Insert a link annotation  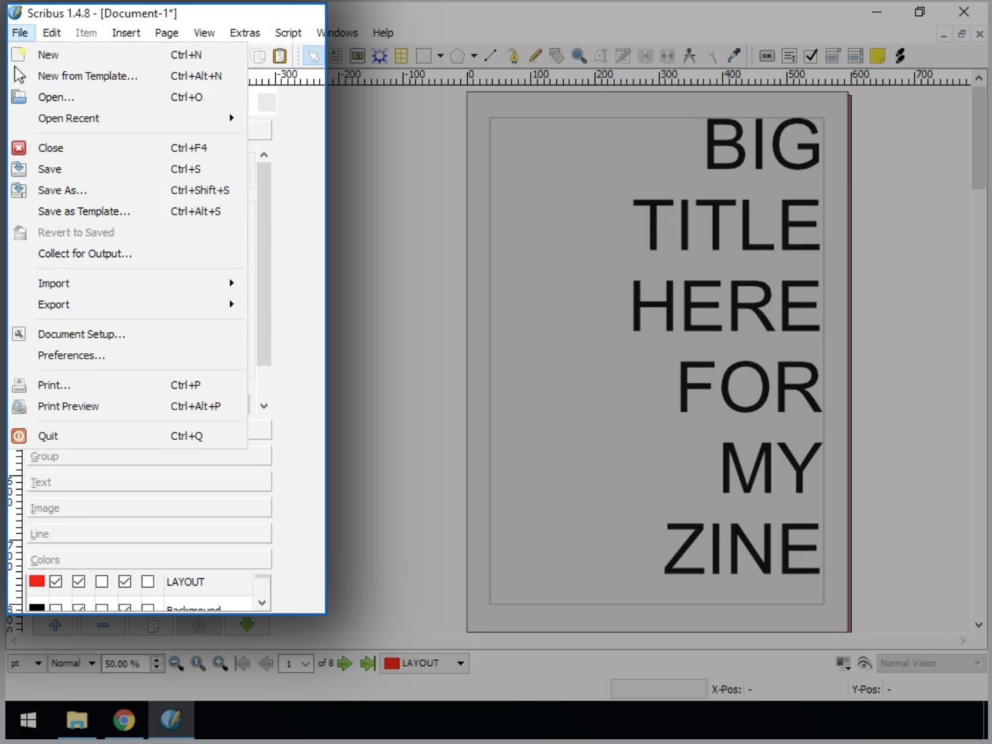(899, 56)
